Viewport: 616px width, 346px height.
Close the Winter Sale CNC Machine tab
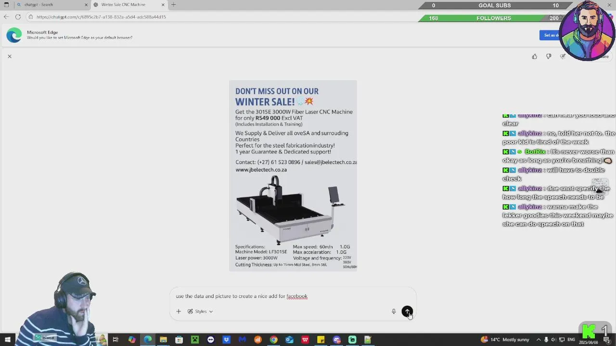coord(163,5)
